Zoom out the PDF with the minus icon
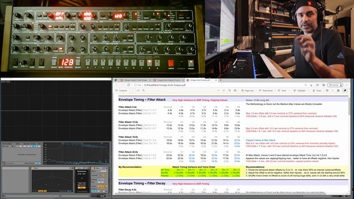Image resolution: width=354 pixels, height=199 pixels. point(218,91)
